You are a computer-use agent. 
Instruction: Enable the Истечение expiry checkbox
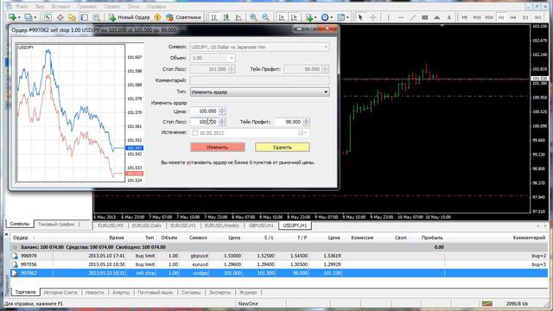[194, 133]
